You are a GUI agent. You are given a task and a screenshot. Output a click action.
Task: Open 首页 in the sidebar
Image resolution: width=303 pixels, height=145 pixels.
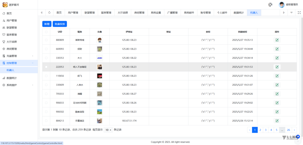[x=19, y=14]
